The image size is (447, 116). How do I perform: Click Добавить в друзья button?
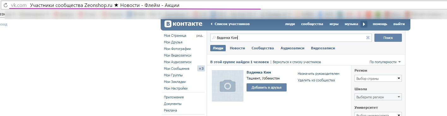click(266, 87)
